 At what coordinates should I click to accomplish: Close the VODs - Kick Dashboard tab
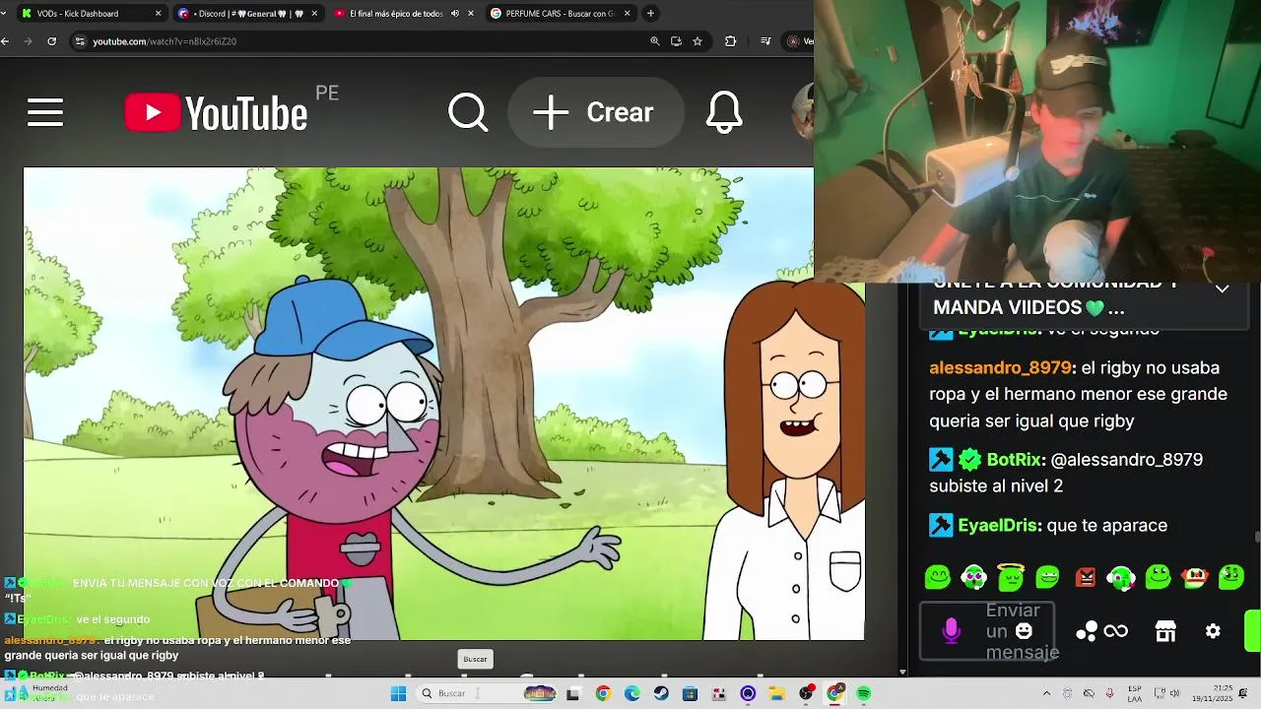[158, 14]
